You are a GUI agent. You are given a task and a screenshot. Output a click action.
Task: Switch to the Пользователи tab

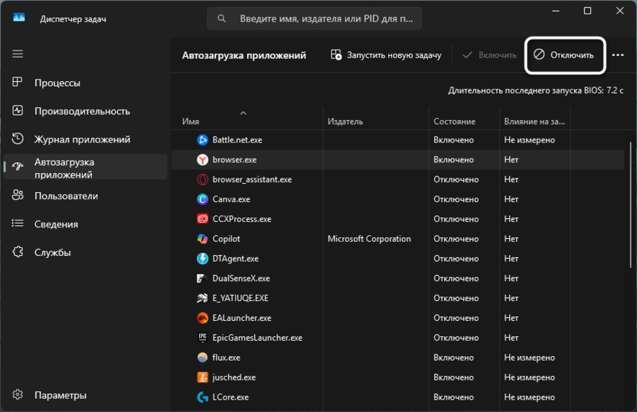click(66, 196)
